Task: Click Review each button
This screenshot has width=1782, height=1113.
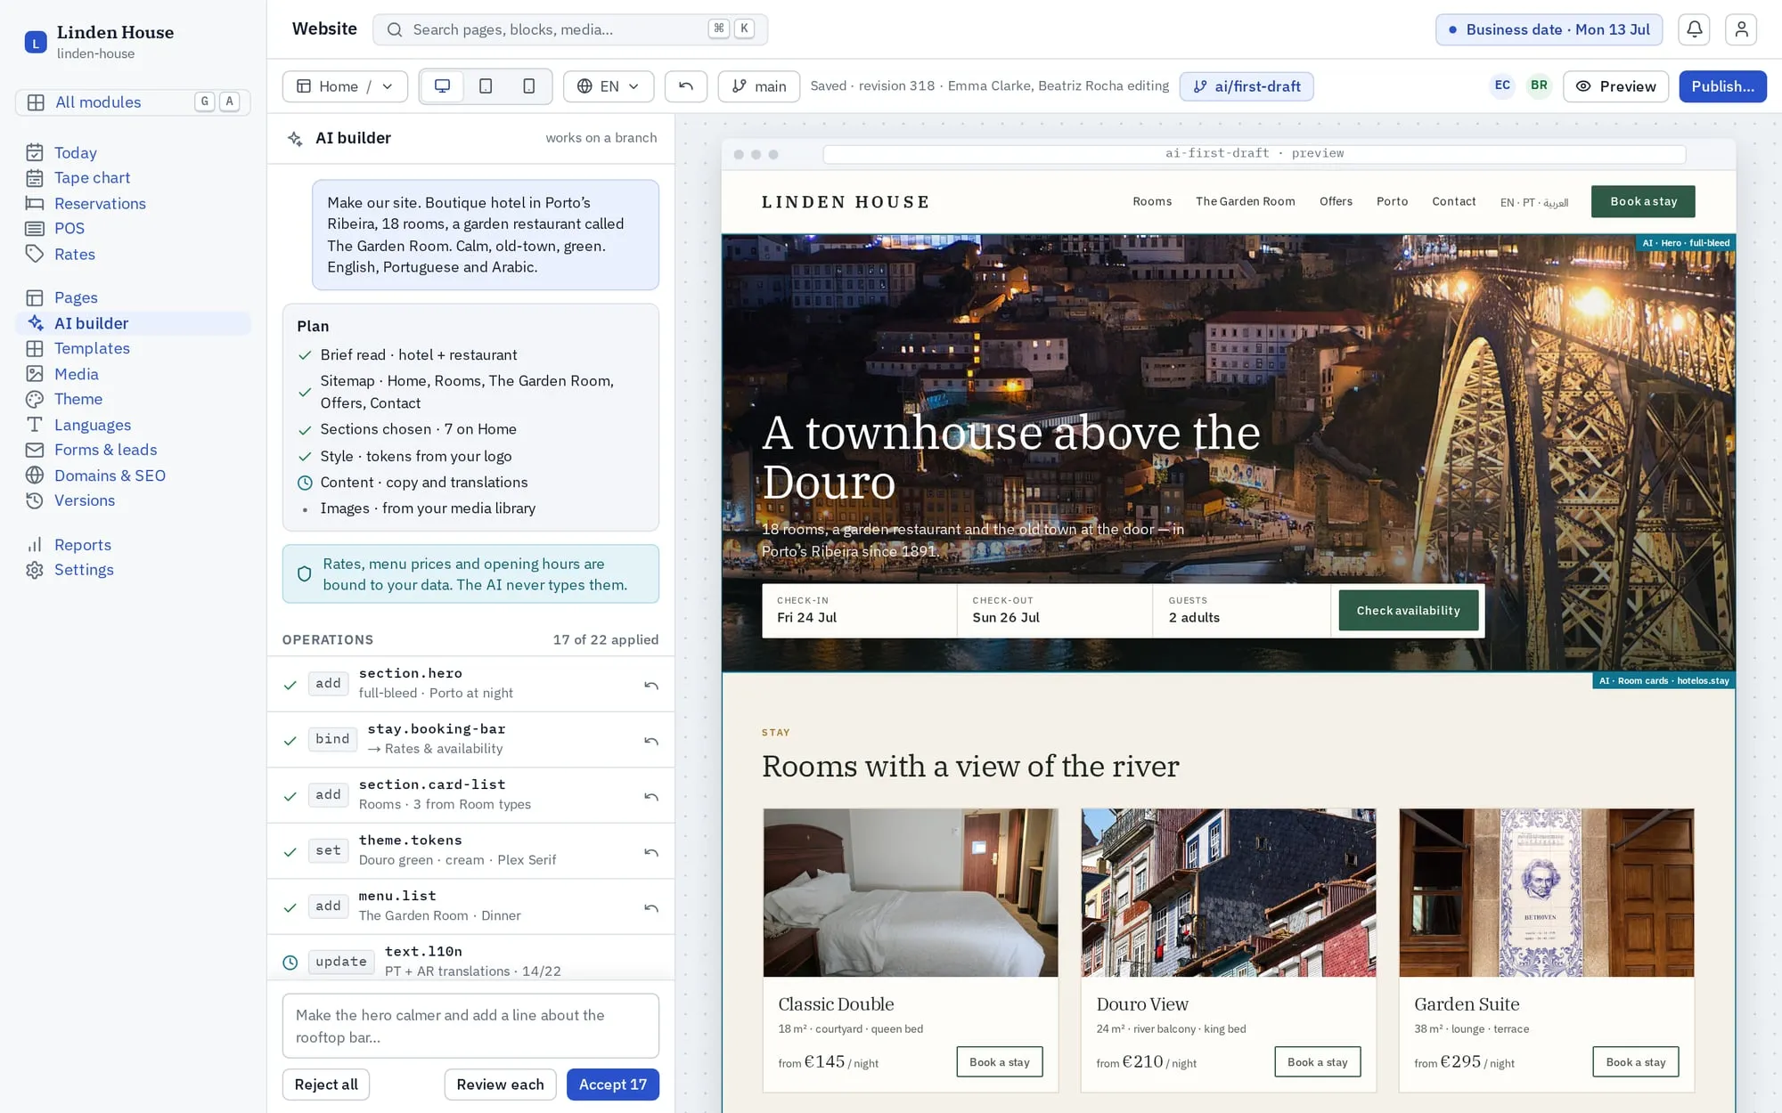Action: 500,1085
